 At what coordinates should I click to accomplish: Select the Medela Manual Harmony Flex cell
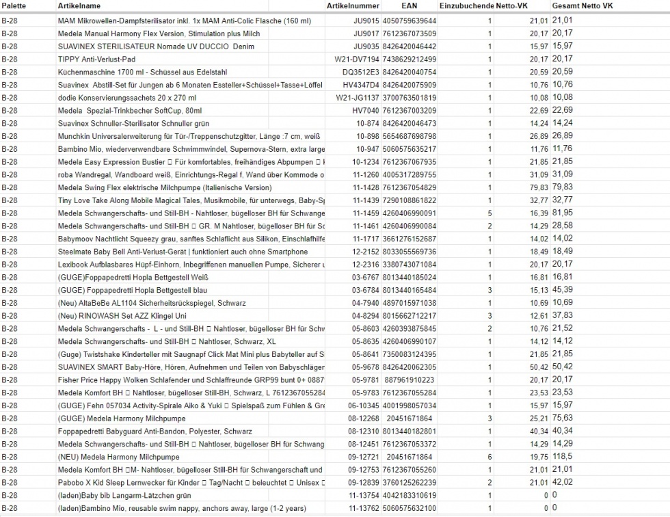pyautogui.click(x=159, y=34)
